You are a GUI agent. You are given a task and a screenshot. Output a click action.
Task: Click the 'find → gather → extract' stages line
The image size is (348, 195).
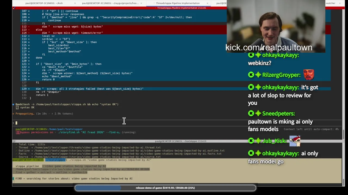[51, 172]
